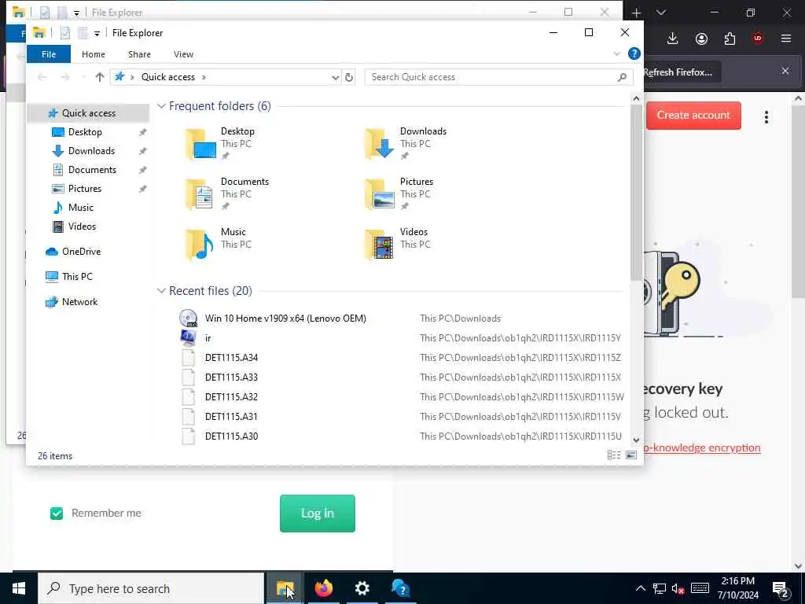Click the properties quick access toolbar icon
This screenshot has height=604, width=805.
pos(65,33)
